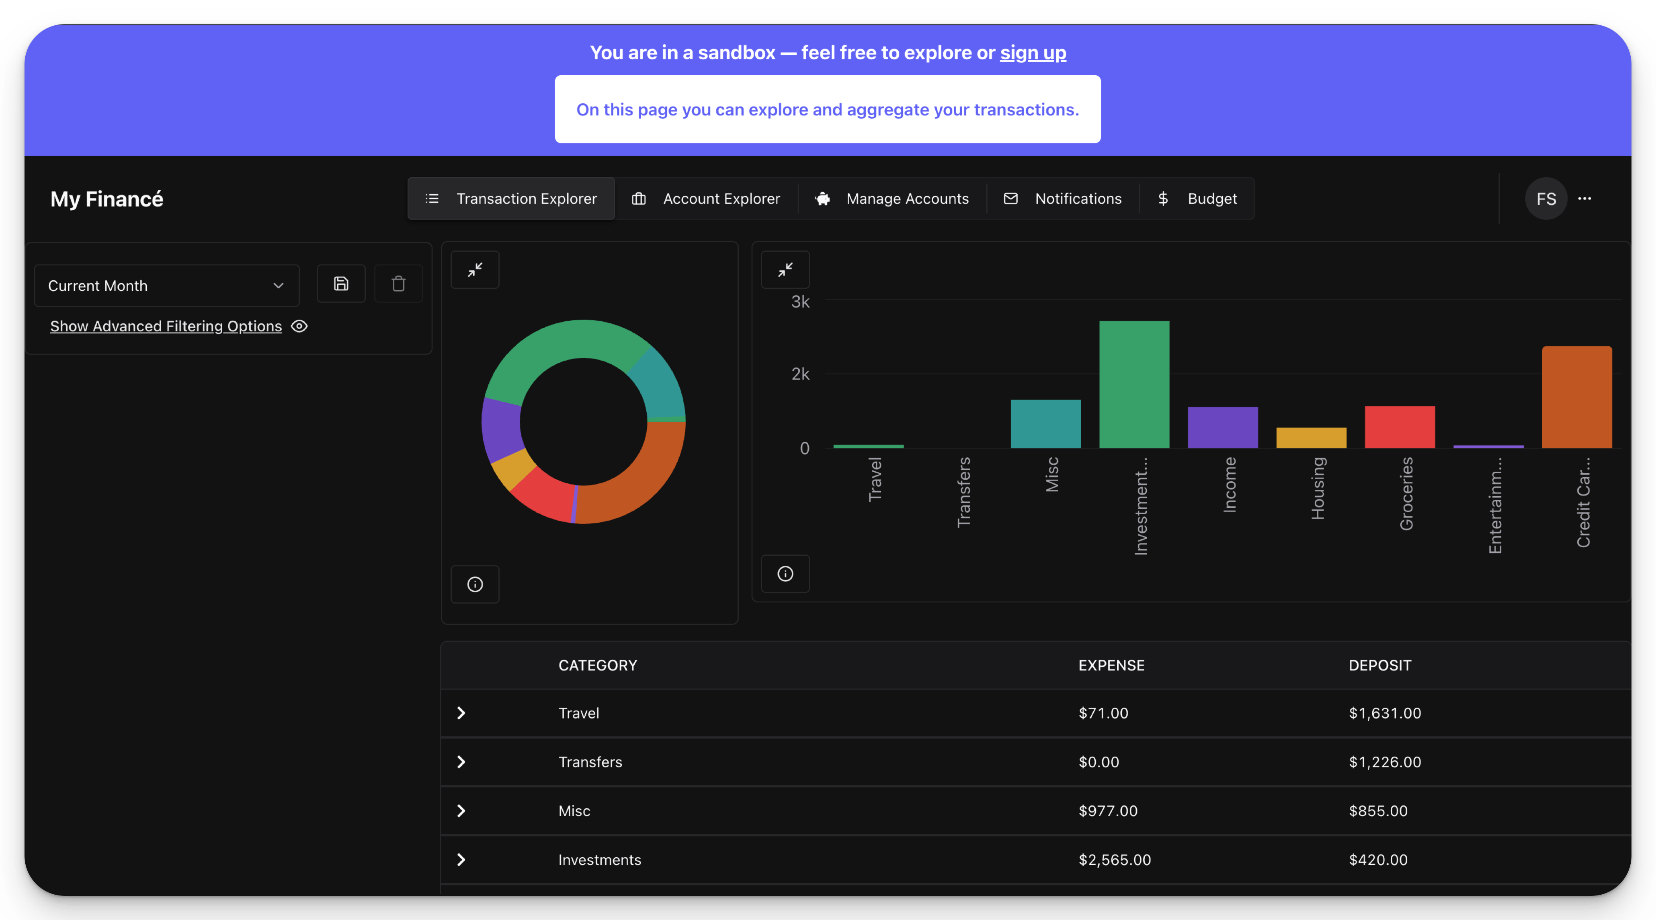Click the sign up link
Image resolution: width=1656 pixels, height=920 pixels.
[x=1033, y=53]
